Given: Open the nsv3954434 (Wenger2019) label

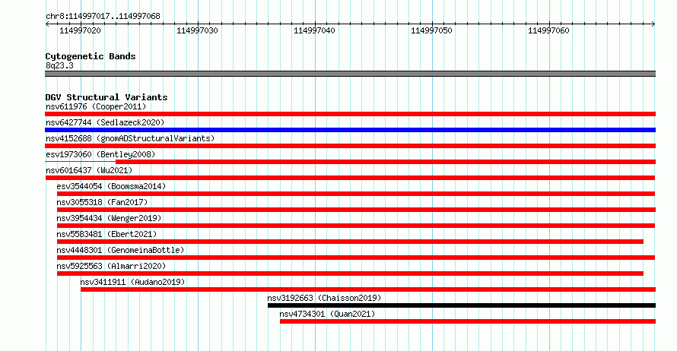Looking at the screenshot, I should (109, 218).
